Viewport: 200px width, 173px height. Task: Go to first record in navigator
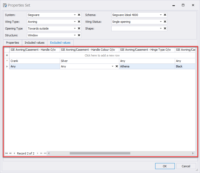pyautogui.click(x=6, y=153)
